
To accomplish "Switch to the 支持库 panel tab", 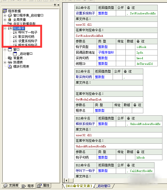I will [11, 185].
